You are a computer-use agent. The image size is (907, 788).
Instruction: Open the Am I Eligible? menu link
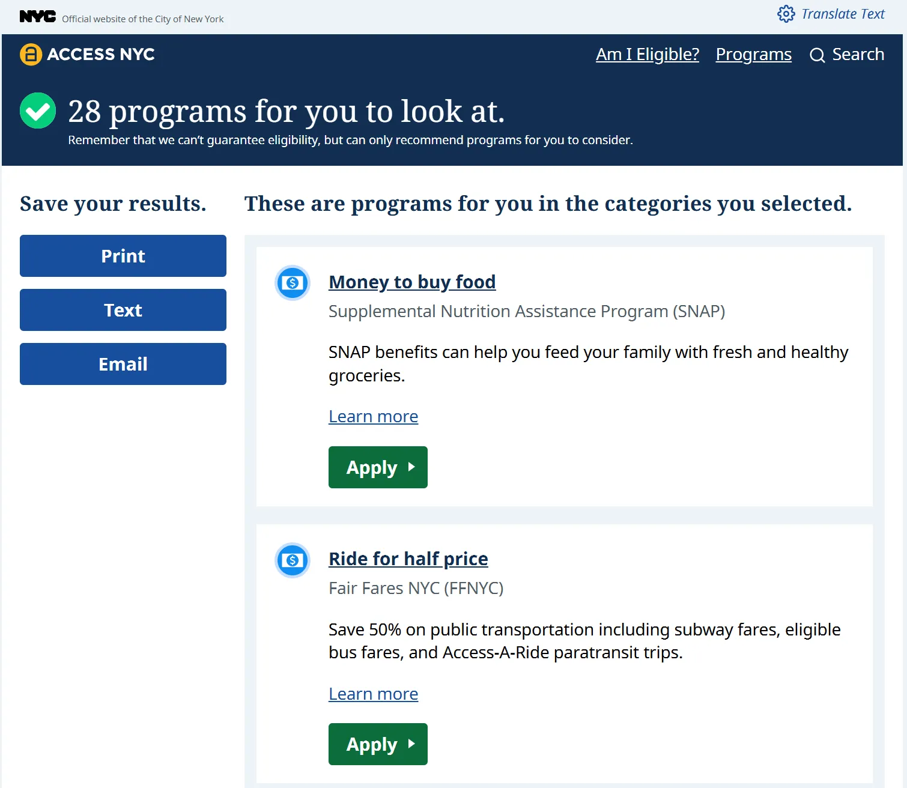pos(648,55)
